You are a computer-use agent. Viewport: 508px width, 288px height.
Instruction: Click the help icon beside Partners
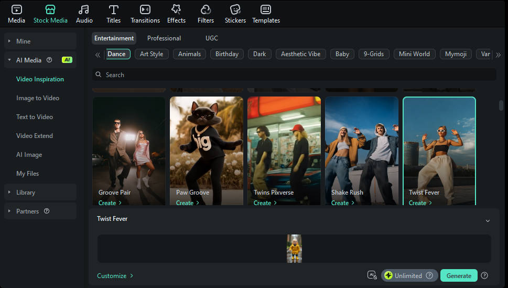coord(47,211)
